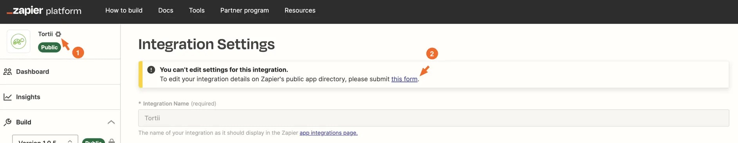Collapse the Build section chevron
Viewport: 738px width, 143px height.
pyautogui.click(x=111, y=122)
